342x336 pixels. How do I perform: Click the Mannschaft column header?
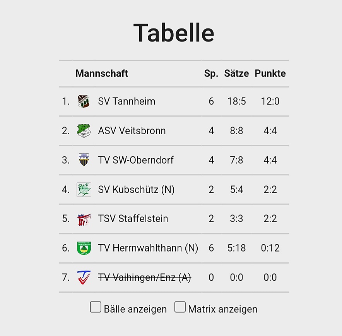(x=102, y=74)
